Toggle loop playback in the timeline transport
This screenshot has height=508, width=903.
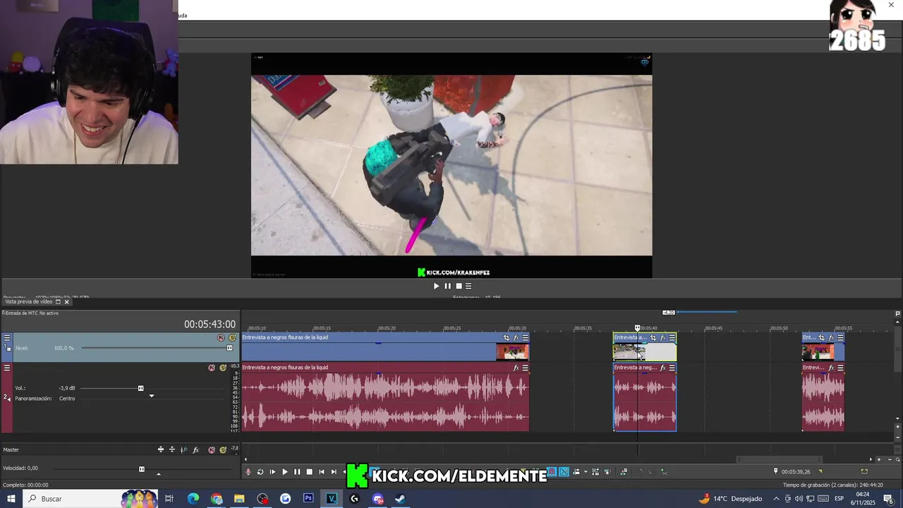260,472
